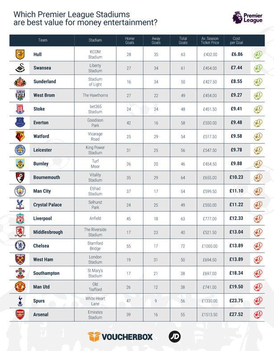Click the Old Trafford stadium cell
This screenshot has height=351, width=274.
coord(95,286)
